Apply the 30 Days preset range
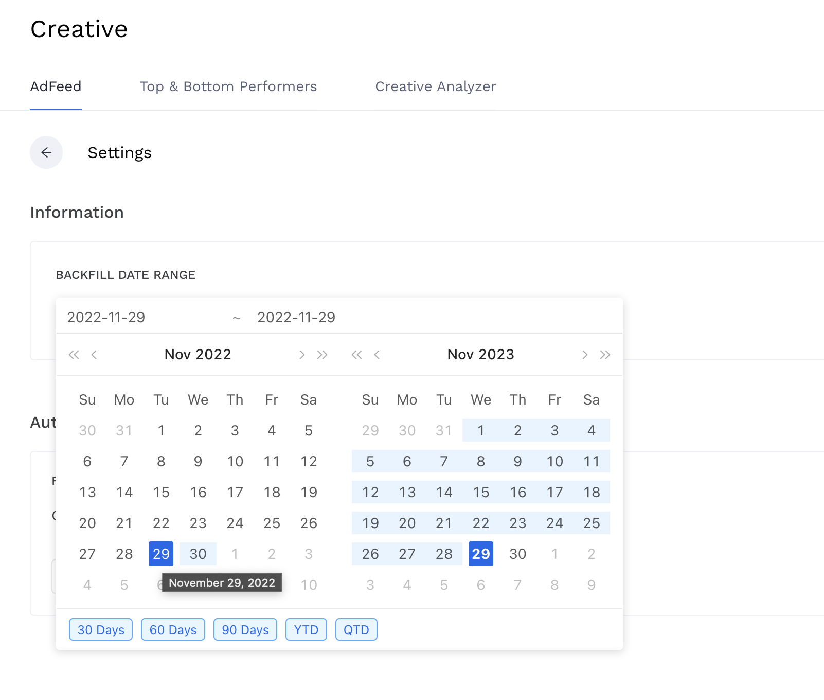 point(100,629)
